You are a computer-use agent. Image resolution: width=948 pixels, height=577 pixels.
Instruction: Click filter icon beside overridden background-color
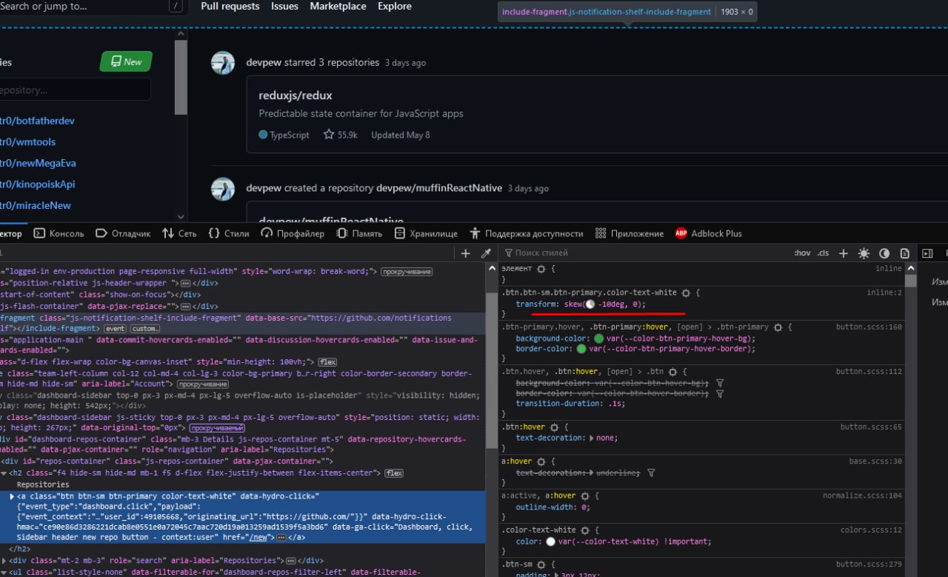720,383
